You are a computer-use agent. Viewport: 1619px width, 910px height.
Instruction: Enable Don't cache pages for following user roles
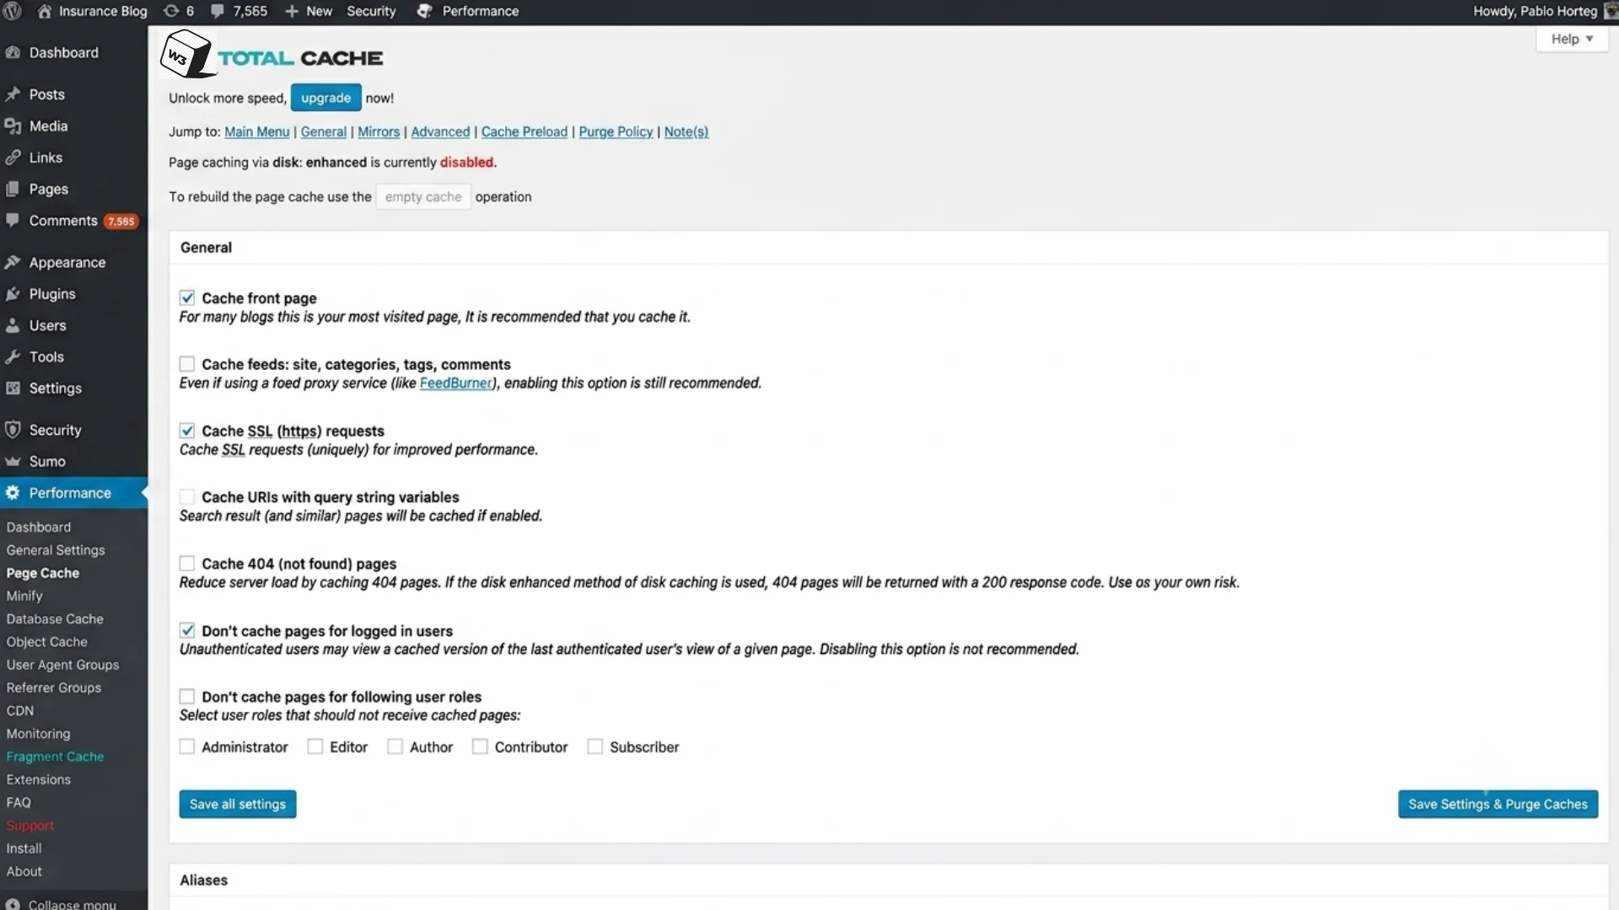[187, 697]
